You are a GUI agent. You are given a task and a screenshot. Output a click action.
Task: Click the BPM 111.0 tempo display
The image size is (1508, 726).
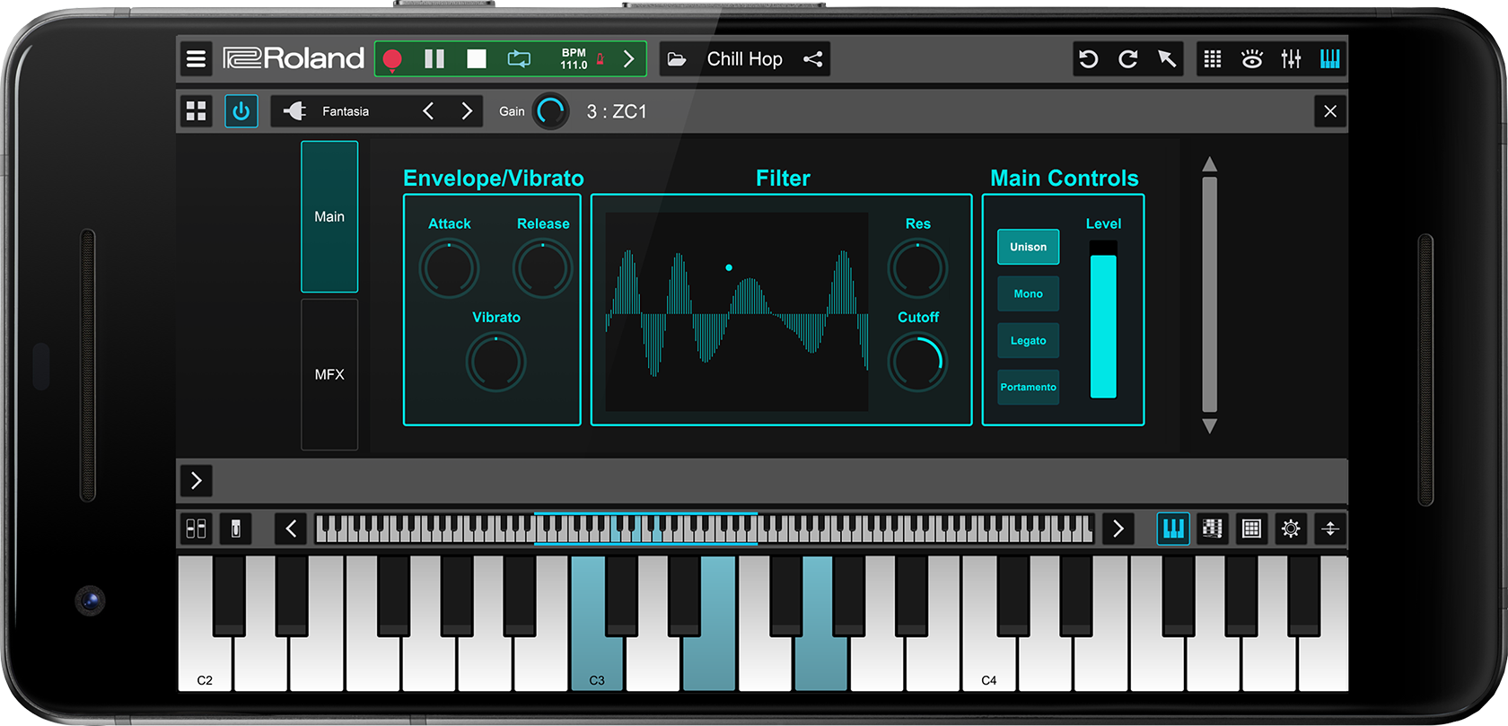[574, 59]
